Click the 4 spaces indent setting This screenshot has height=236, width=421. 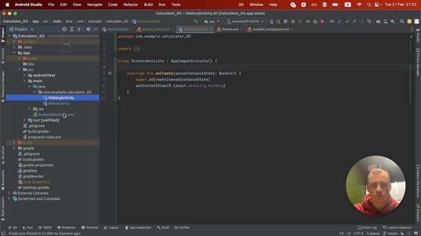[x=373, y=233]
